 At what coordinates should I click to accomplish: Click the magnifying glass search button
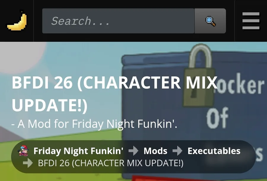tap(210, 21)
